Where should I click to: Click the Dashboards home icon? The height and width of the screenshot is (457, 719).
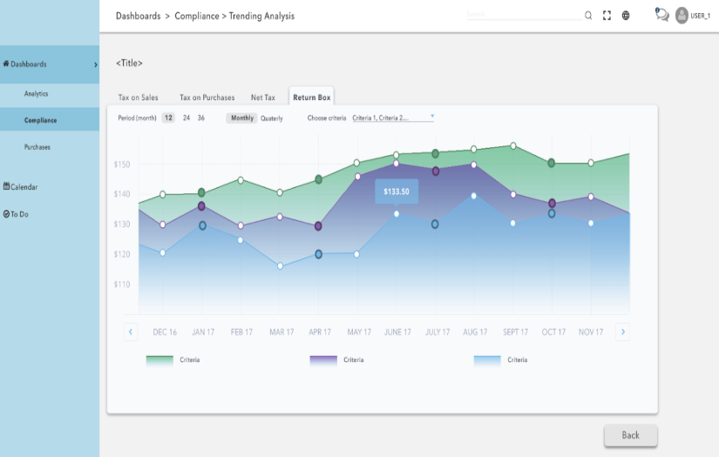pos(6,64)
